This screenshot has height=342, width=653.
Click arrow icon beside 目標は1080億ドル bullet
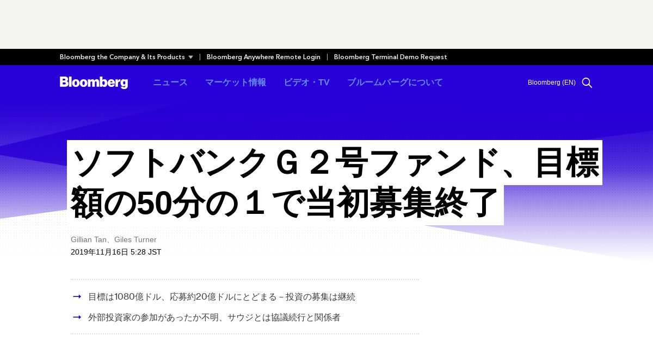pyautogui.click(x=77, y=296)
